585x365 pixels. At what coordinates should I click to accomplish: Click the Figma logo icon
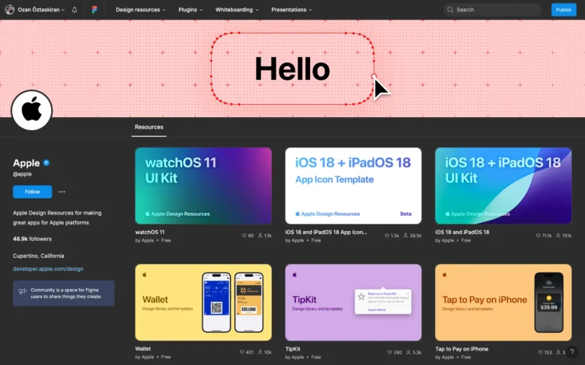tap(94, 10)
